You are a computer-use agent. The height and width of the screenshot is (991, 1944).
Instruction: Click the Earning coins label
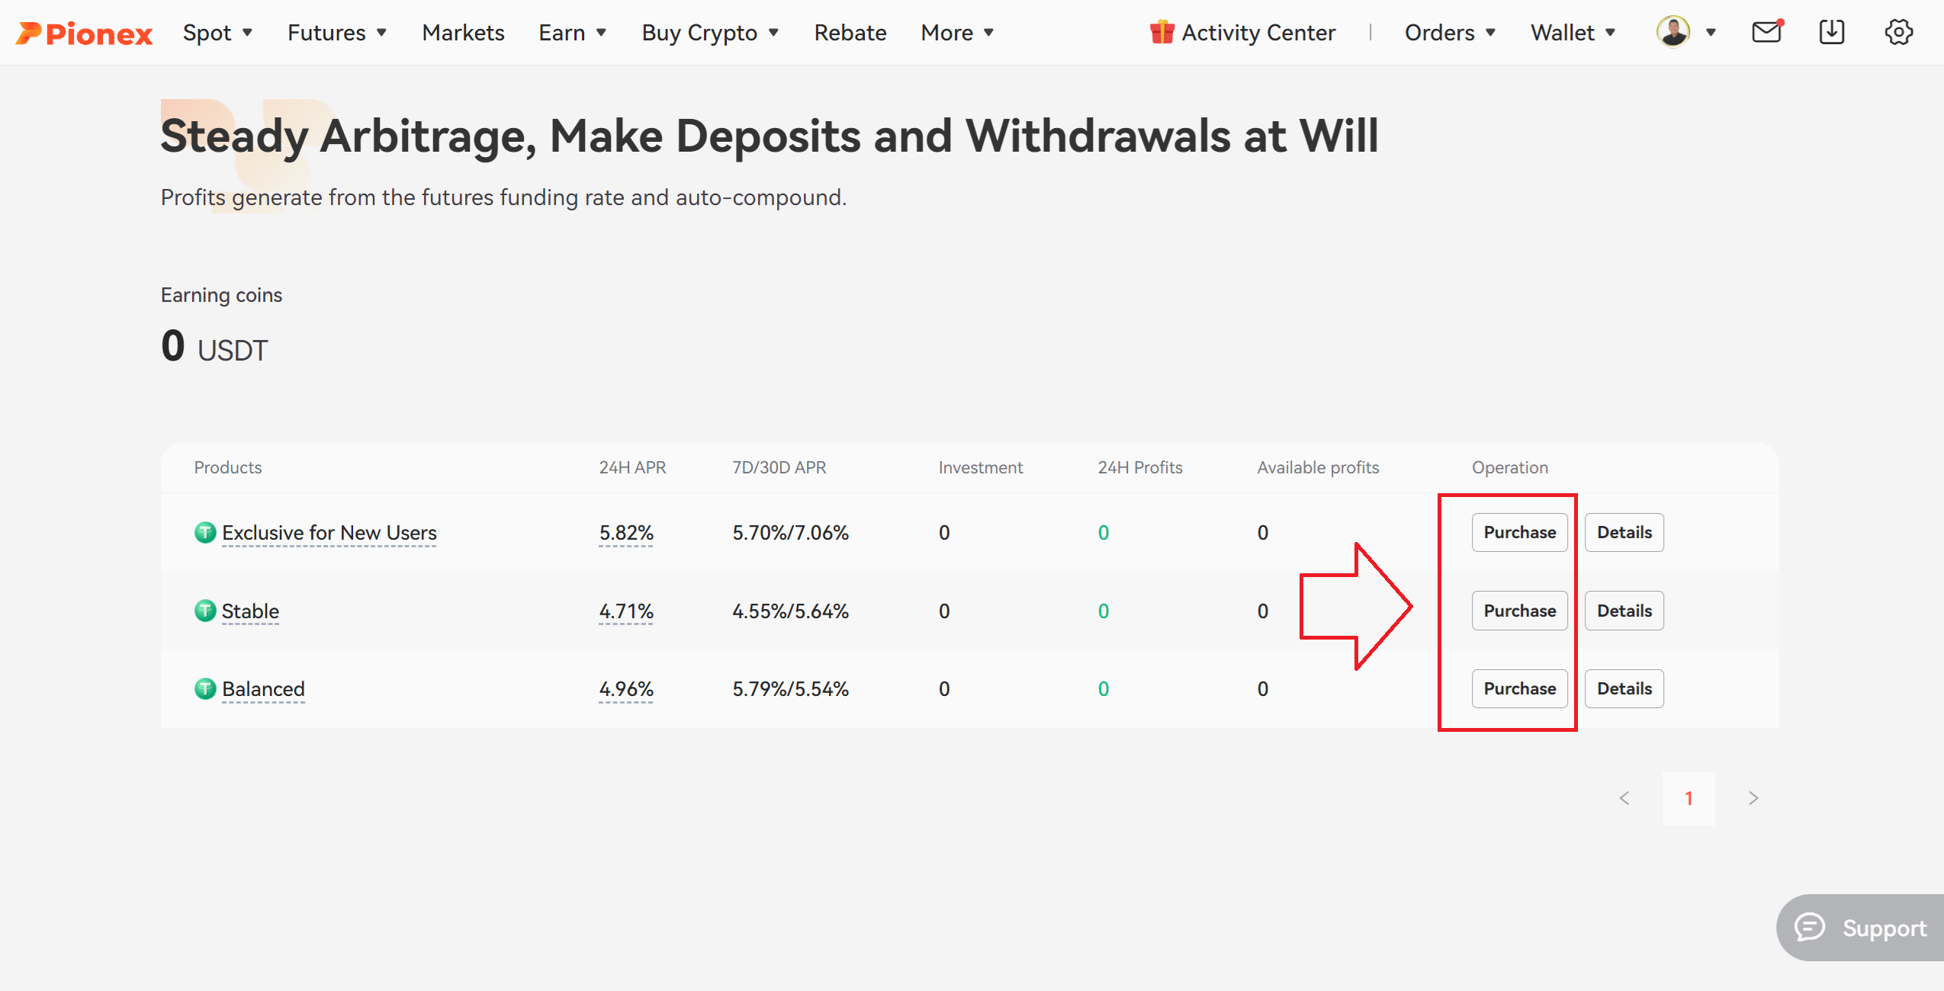pos(221,295)
